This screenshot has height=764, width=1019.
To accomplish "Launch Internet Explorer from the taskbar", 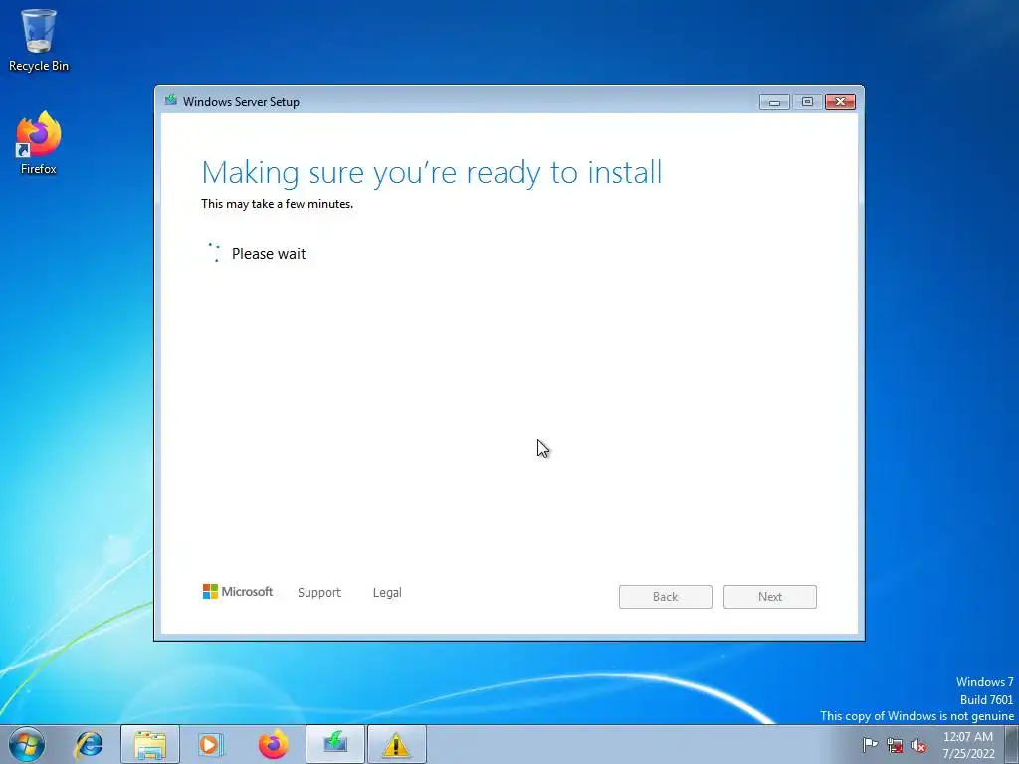I will click(89, 744).
